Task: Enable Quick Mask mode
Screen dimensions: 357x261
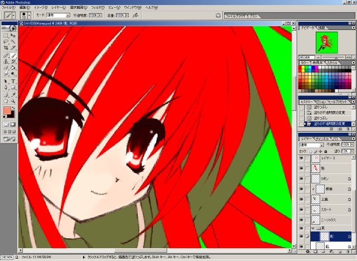Action: pos(13,124)
